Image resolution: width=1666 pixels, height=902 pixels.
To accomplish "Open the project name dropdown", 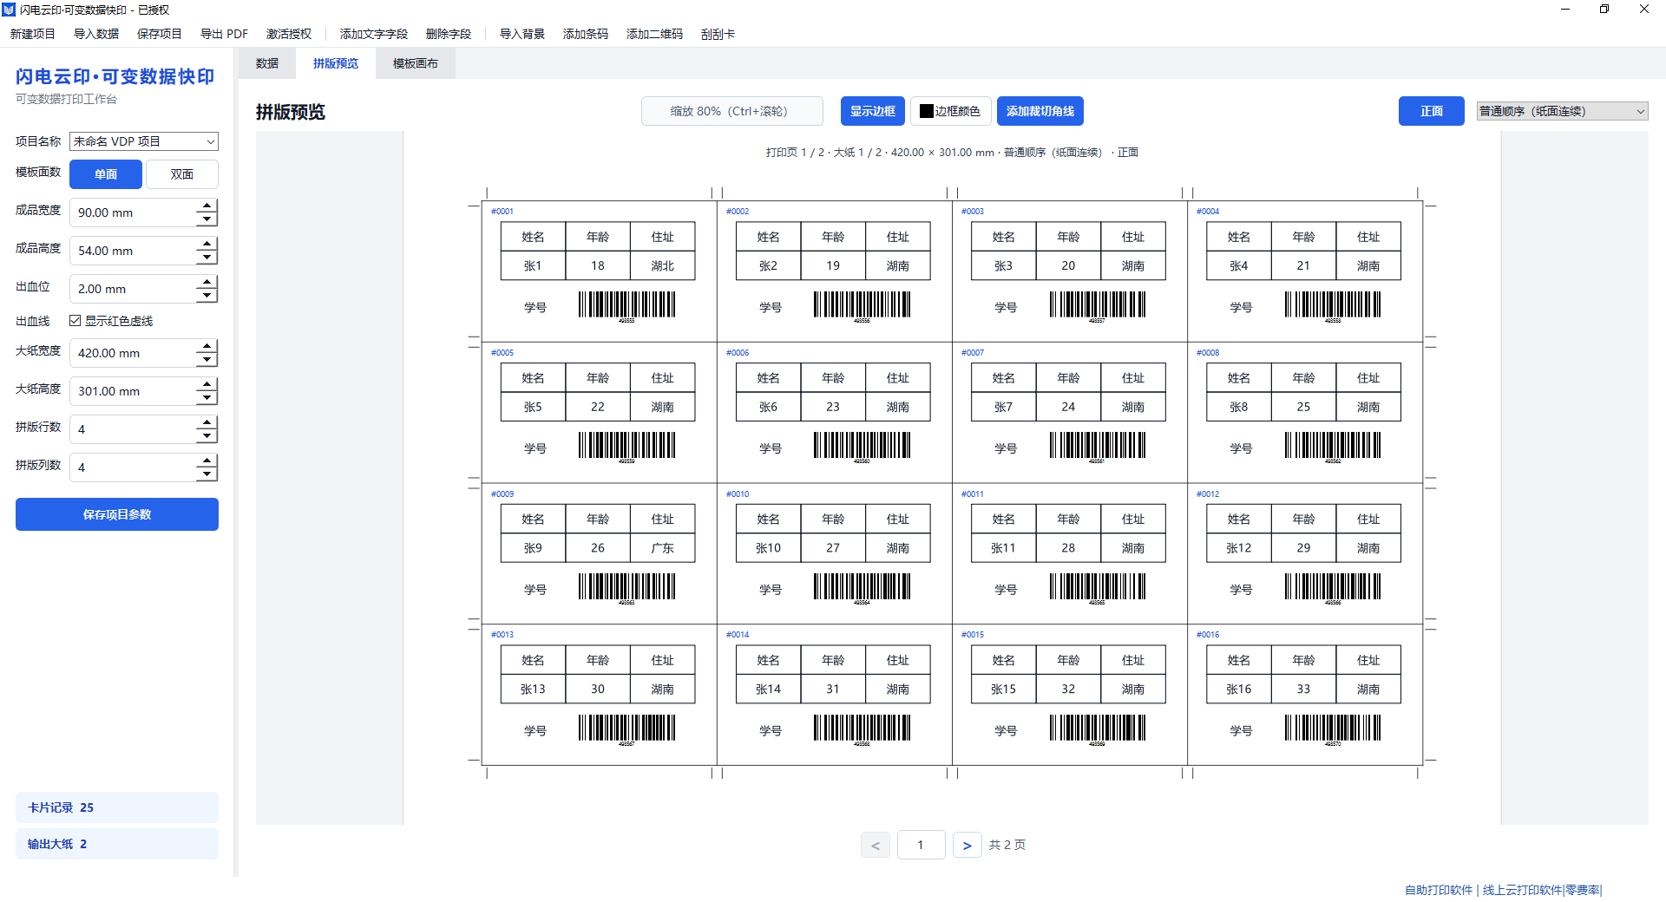I will tap(144, 141).
